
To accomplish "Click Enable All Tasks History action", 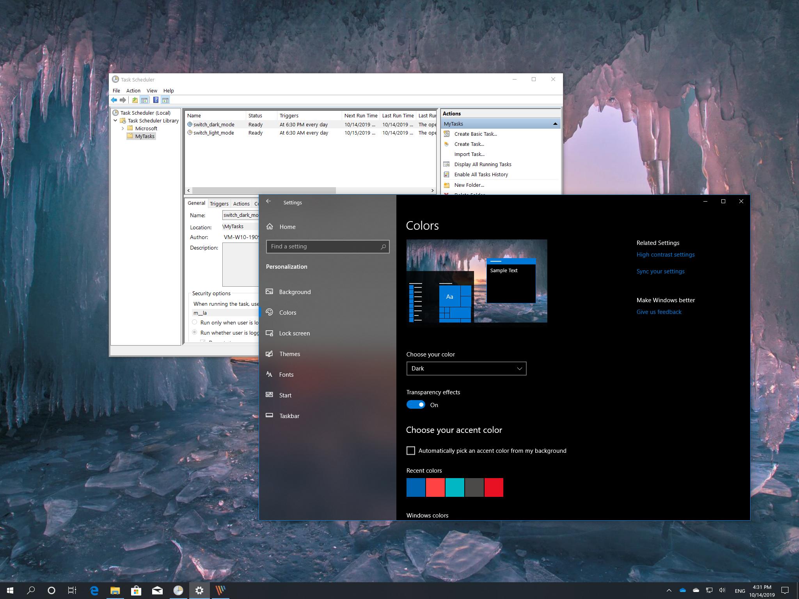I will tap(481, 174).
